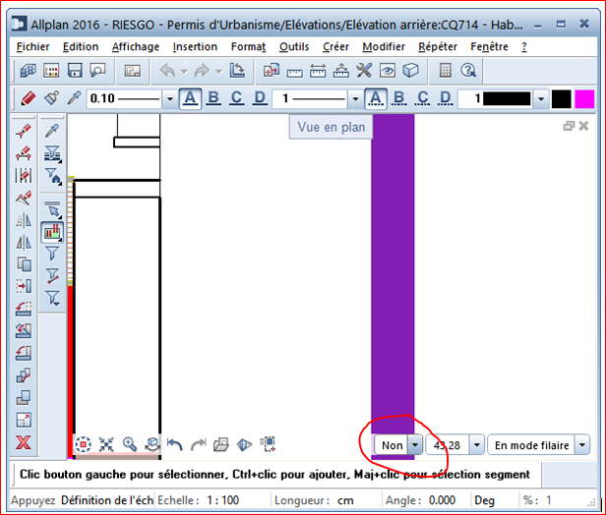Click the resize scale tool above red X
This screenshot has height=515, width=606.
24,420
